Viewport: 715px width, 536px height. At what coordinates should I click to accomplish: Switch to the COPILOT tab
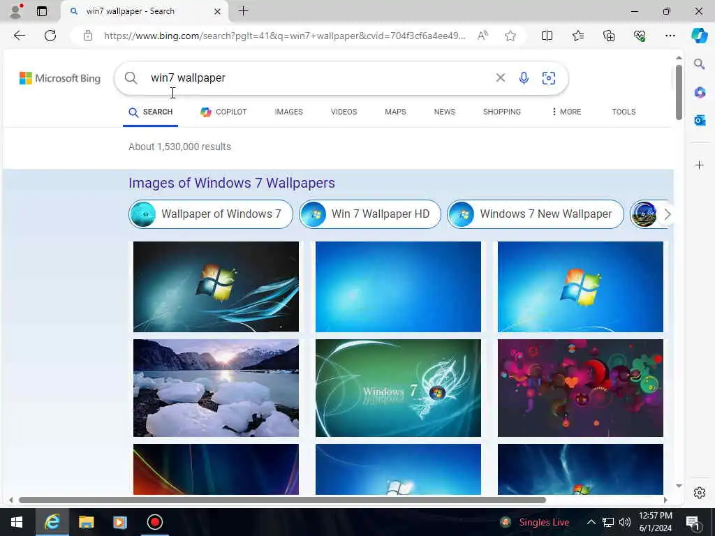coord(223,112)
